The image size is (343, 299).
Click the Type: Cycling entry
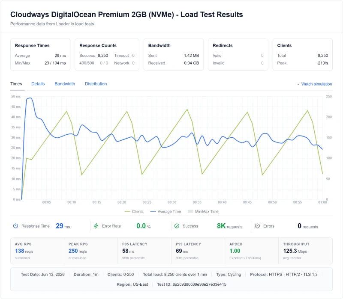229,274
